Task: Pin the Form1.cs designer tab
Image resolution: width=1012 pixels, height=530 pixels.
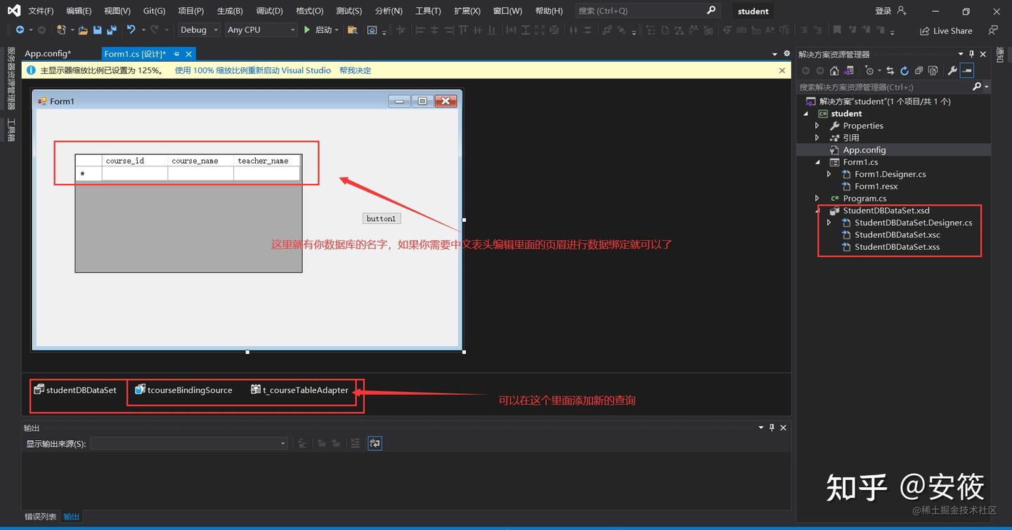Action: point(176,53)
